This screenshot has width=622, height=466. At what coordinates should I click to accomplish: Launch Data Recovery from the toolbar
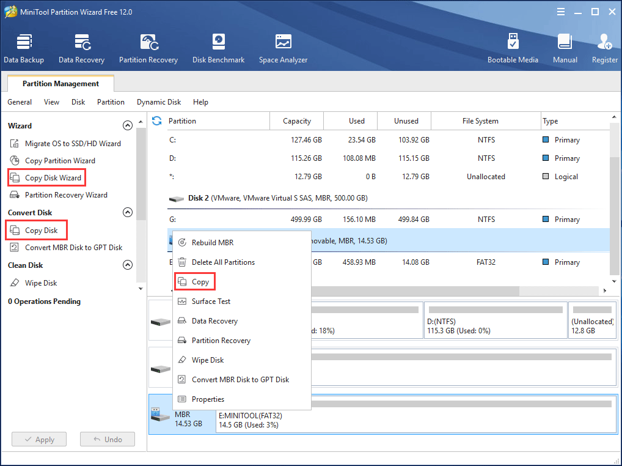(x=82, y=49)
